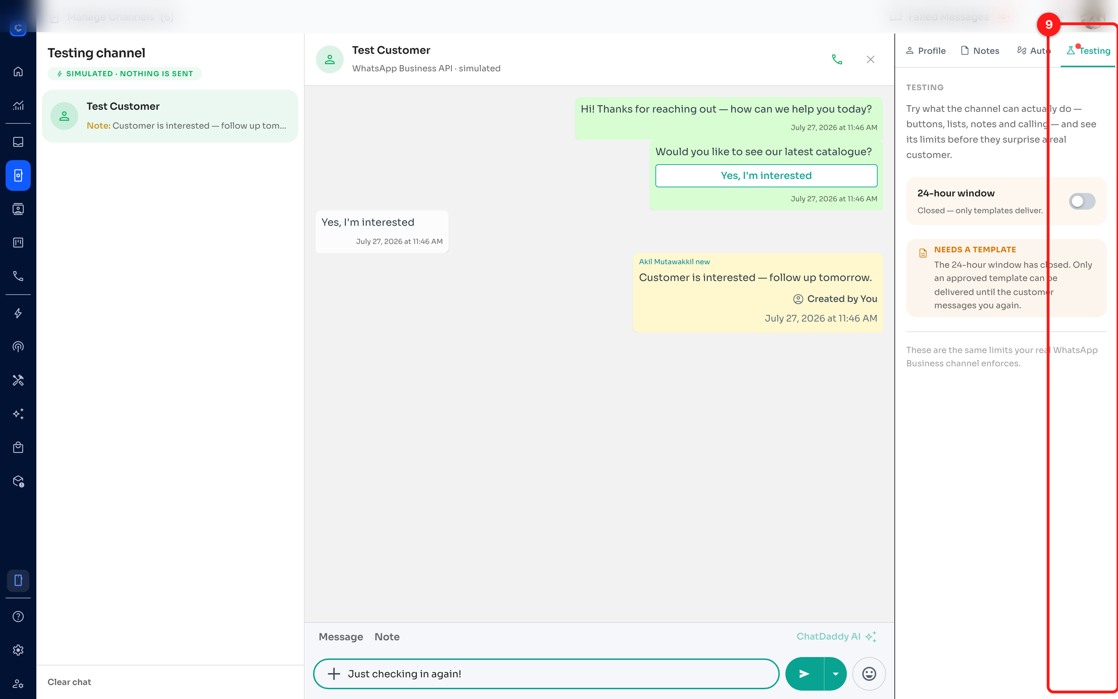Screen dimensions: 1118x699
Task: Click the Yes, I'm interested button
Action: tap(766, 176)
